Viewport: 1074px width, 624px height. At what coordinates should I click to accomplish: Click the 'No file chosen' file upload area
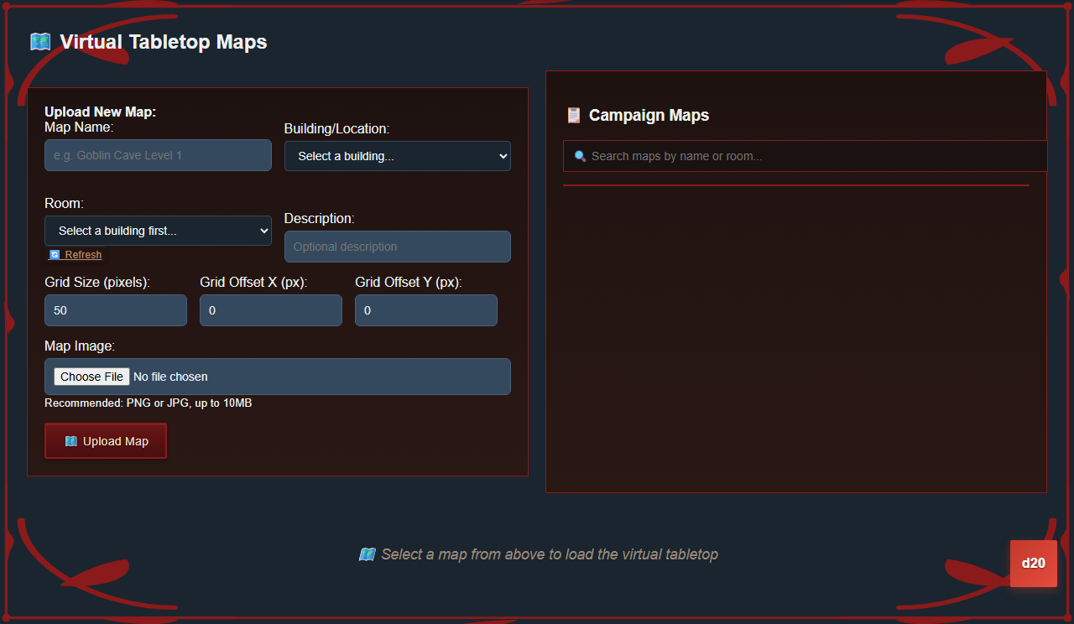pos(170,377)
